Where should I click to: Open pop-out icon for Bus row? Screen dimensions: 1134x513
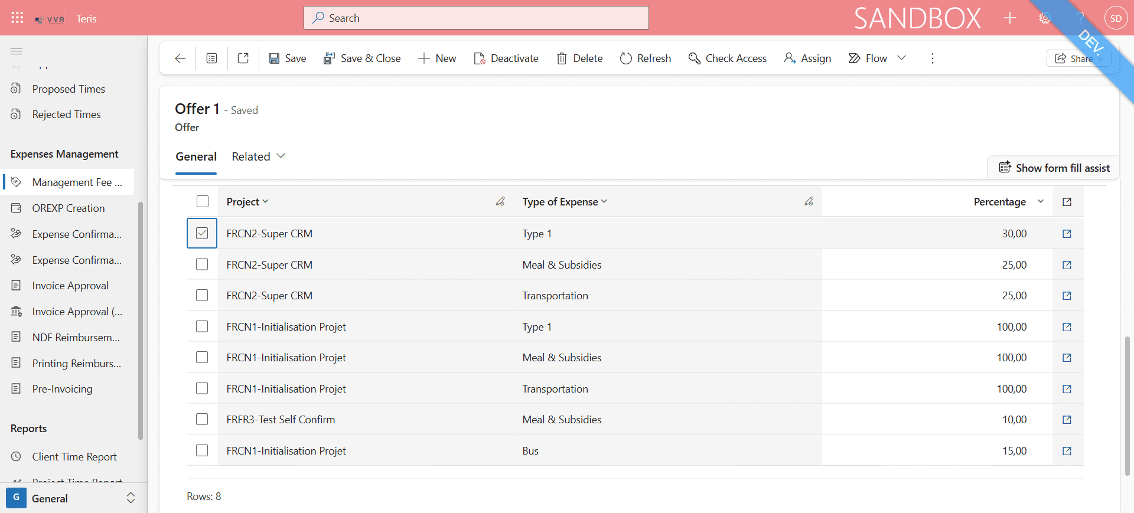(1067, 451)
